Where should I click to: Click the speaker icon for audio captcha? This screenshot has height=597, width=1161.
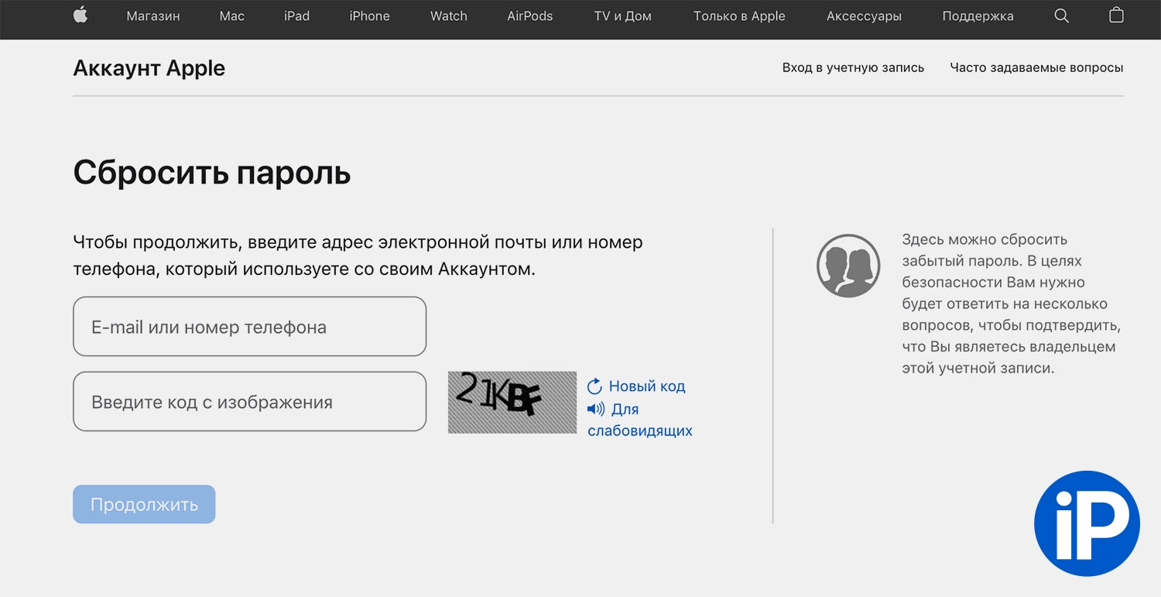[x=595, y=409]
